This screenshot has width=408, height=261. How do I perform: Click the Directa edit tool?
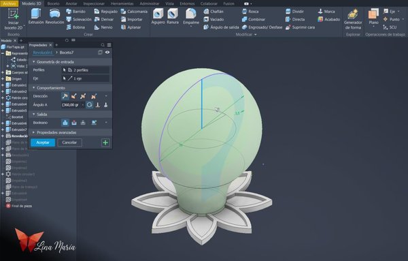pyautogui.click(x=295, y=19)
